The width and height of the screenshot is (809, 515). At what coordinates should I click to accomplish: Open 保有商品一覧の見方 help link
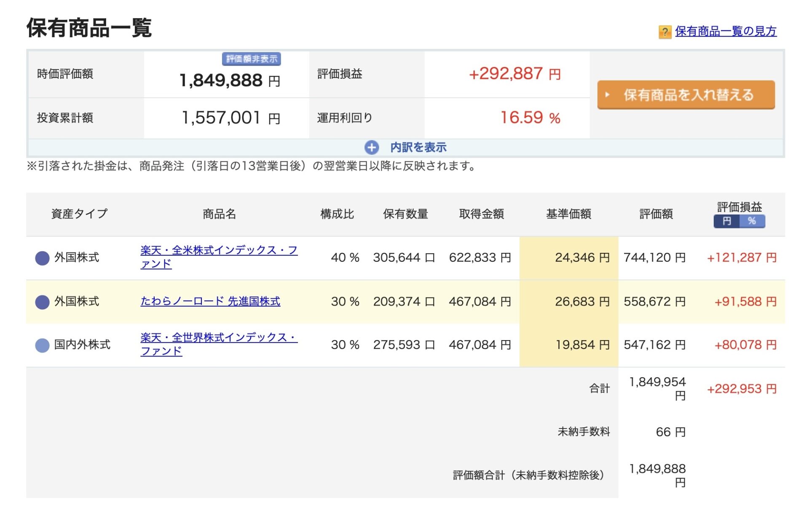click(726, 31)
